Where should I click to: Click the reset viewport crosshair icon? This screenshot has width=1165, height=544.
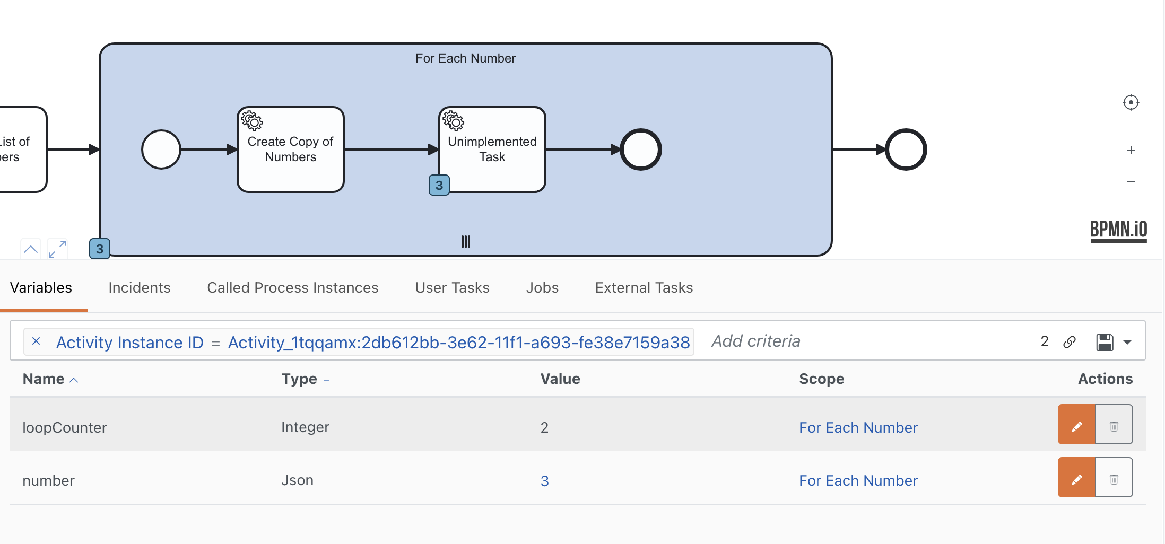(1131, 102)
